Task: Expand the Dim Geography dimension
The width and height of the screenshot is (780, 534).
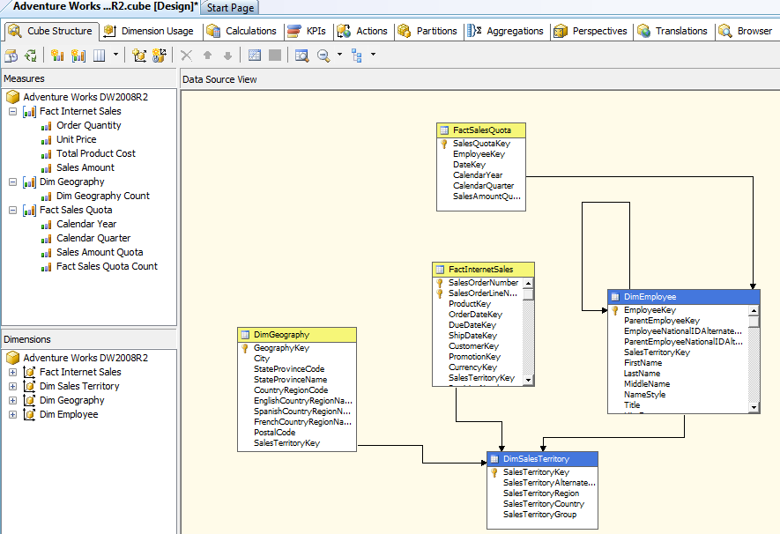Action: [13, 400]
